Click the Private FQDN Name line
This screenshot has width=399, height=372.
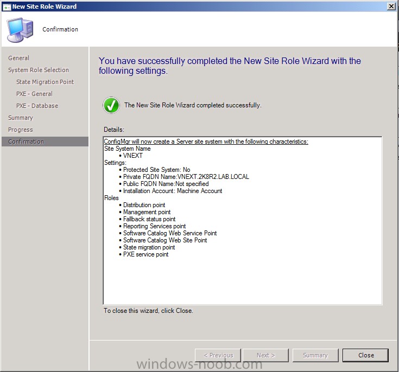[186, 177]
